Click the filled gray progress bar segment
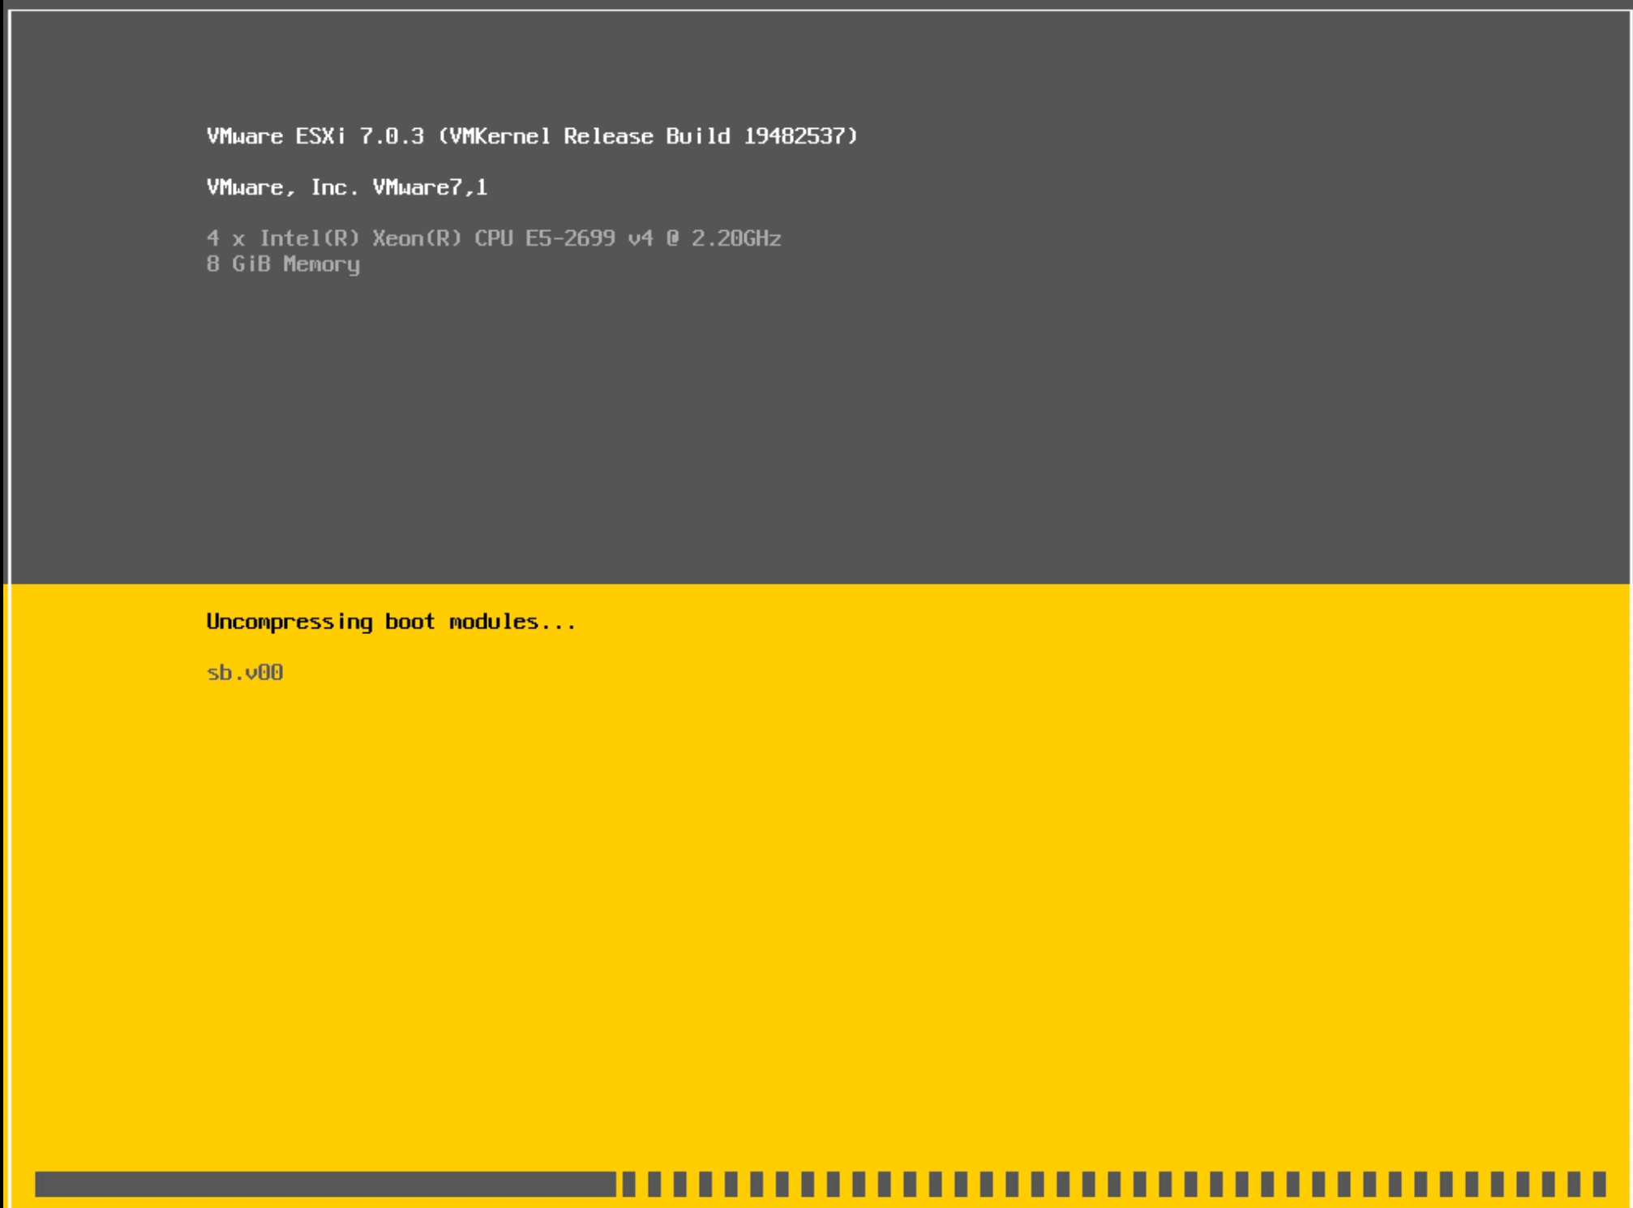Image resolution: width=1633 pixels, height=1208 pixels. 324,1183
